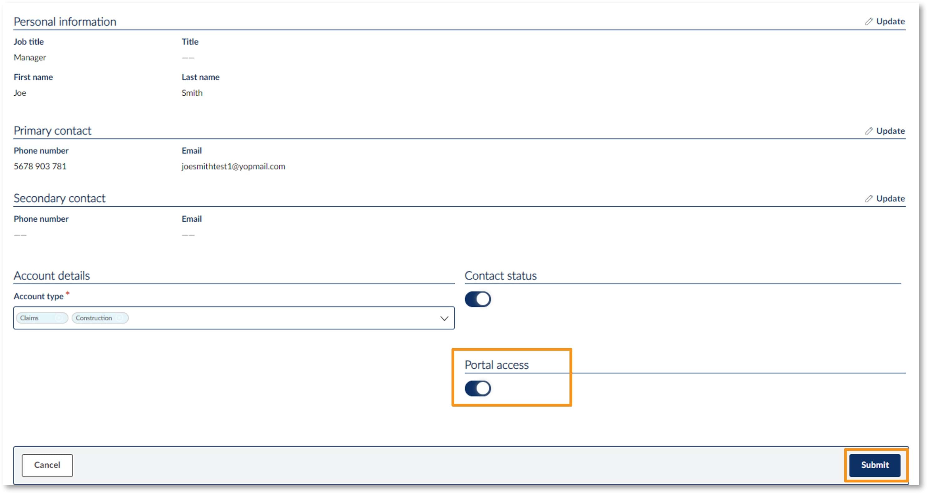Viewport: 928px width, 494px height.
Task: Click the Last name label
Action: [x=201, y=77]
